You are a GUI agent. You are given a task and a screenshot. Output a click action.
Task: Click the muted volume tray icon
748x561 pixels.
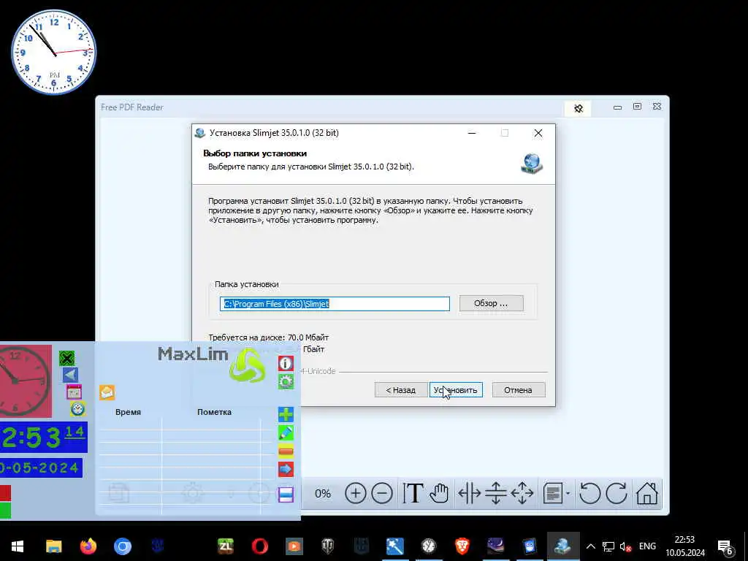click(625, 546)
